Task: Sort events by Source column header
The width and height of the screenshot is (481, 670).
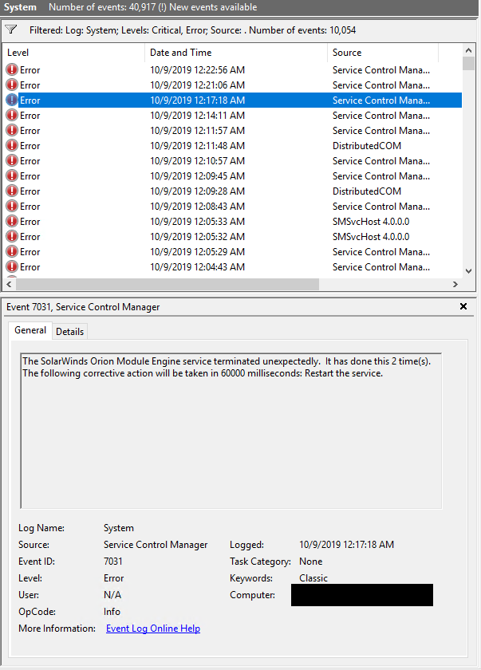Action: [383, 53]
